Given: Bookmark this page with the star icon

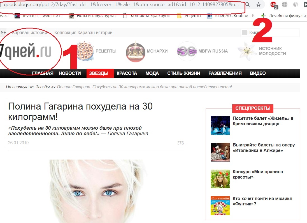Looking at the screenshot, I should 259,4.
